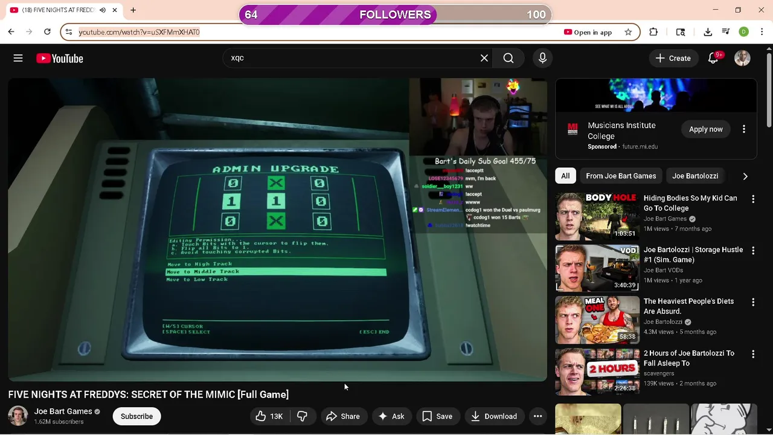Open a new browser tab

pyautogui.click(x=133, y=10)
